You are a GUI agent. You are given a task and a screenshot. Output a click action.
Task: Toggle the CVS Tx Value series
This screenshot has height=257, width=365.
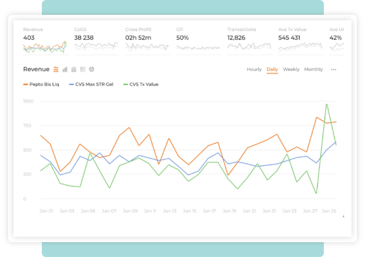click(141, 84)
